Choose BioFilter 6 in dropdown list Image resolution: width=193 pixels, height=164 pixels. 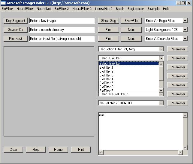coord(106,87)
